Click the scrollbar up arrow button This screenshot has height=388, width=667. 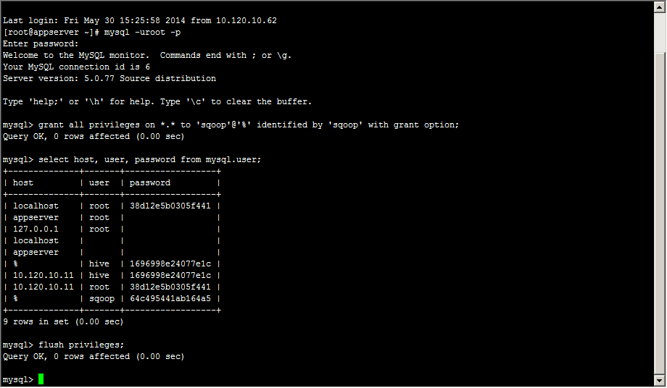[660, 7]
